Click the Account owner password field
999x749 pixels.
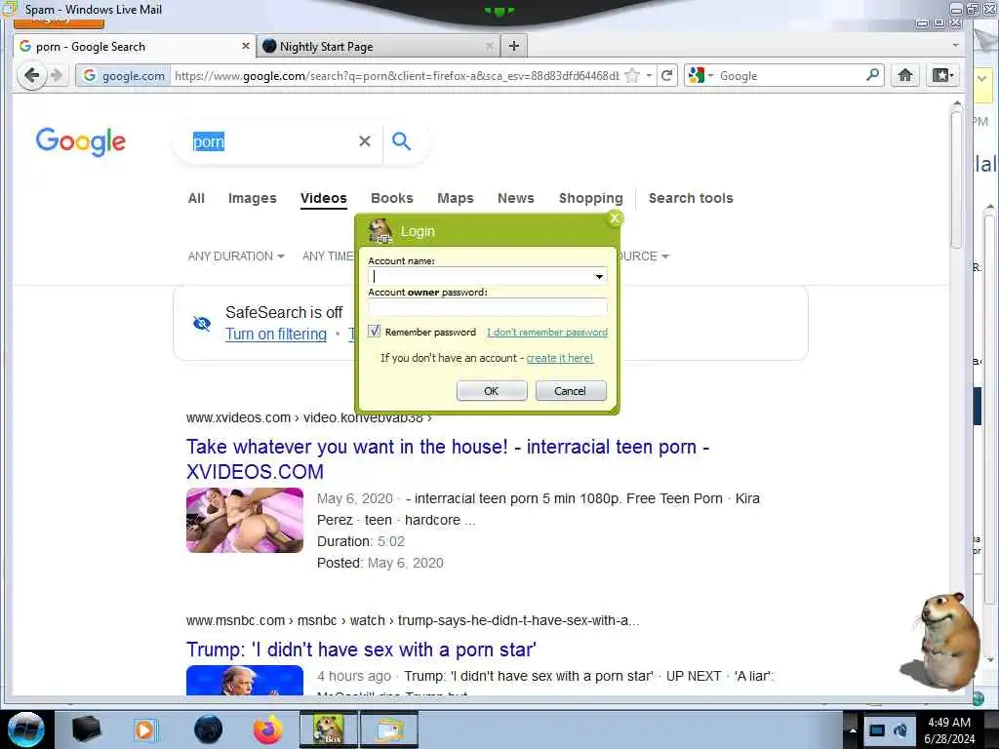488,307
